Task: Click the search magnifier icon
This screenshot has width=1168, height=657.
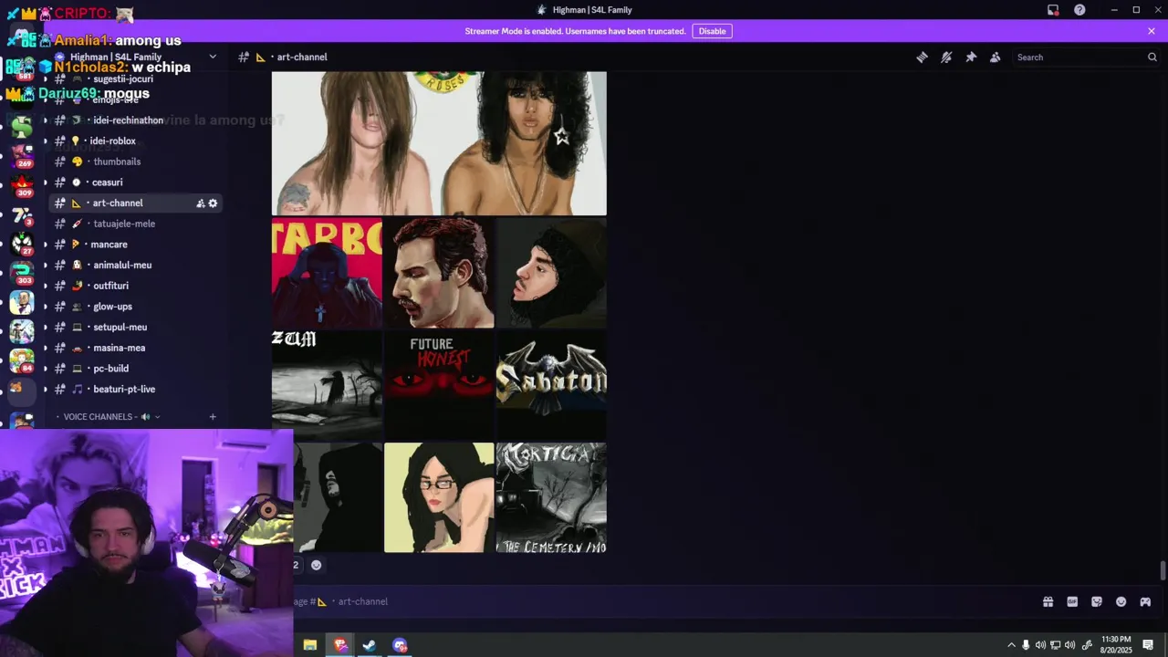Action: [x=1152, y=57]
